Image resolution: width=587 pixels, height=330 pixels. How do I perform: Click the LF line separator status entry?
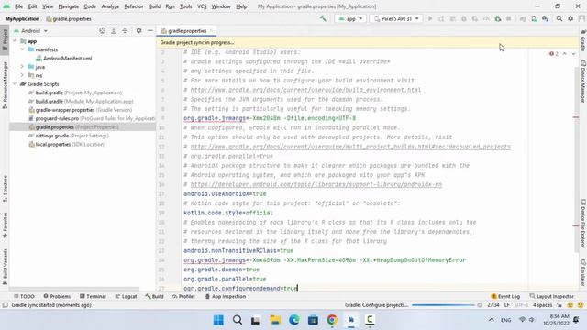click(x=507, y=305)
